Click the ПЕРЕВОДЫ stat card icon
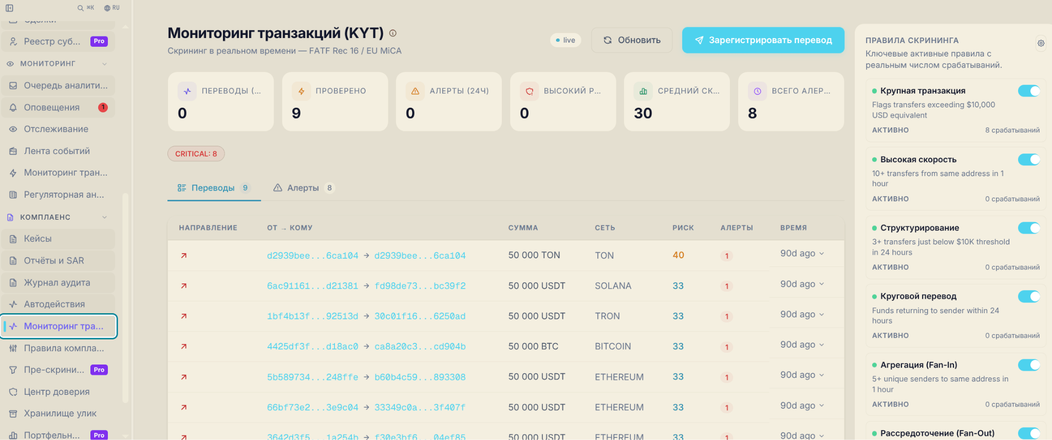The width and height of the screenshot is (1052, 440). click(x=187, y=91)
